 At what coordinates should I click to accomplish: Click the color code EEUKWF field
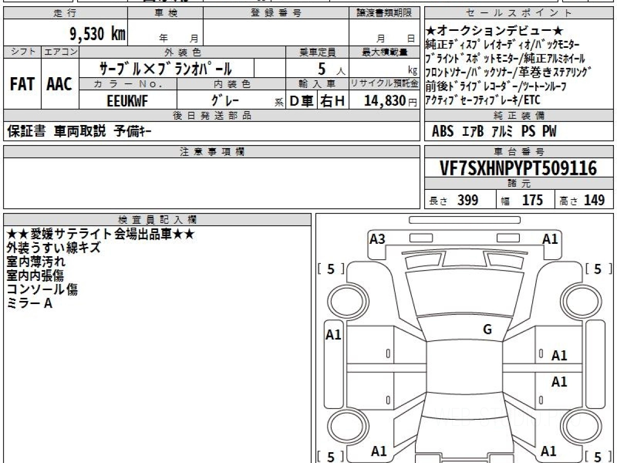click(128, 100)
